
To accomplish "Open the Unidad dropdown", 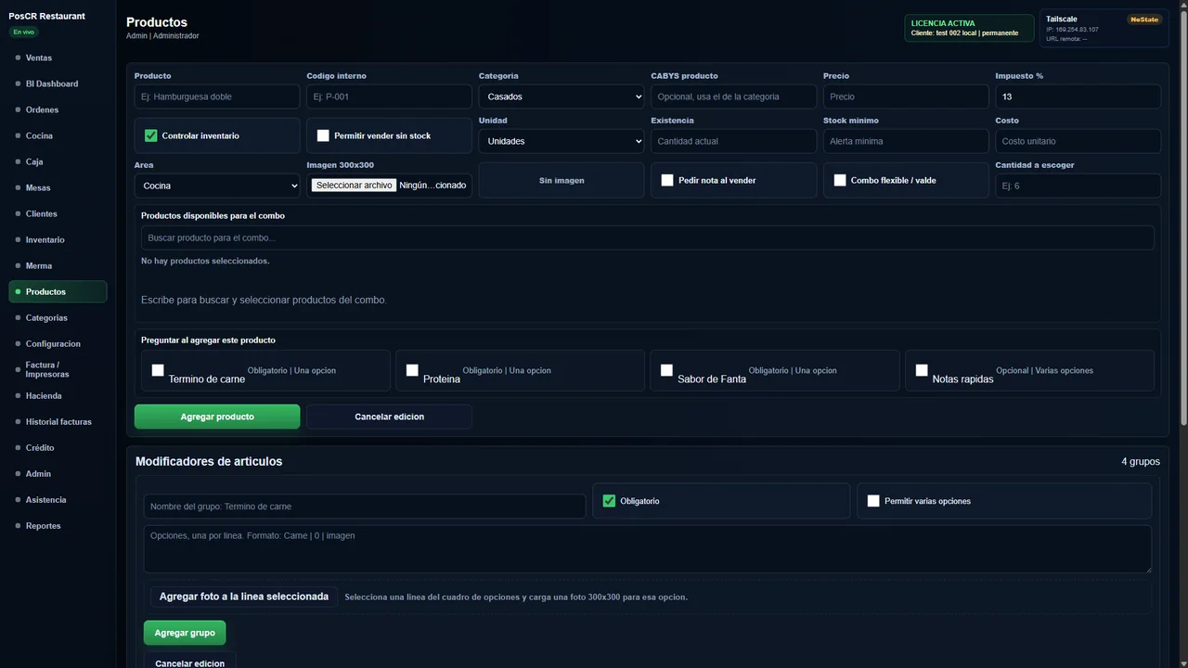I will (562, 141).
